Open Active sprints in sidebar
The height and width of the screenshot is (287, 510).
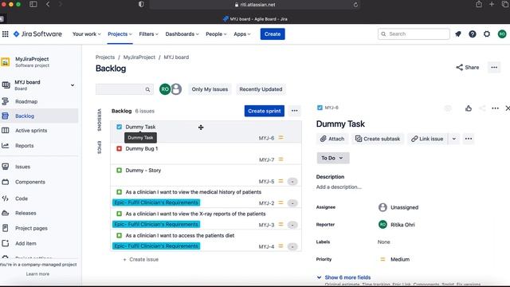click(31, 131)
